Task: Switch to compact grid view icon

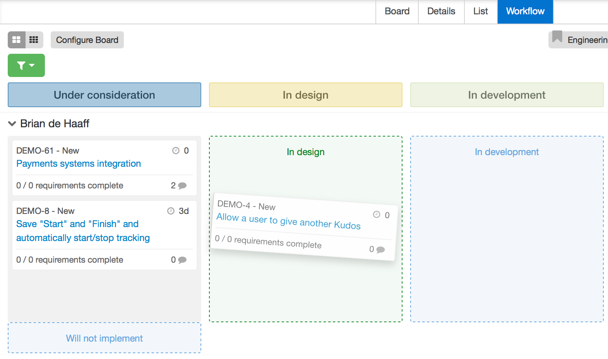Action: [x=34, y=40]
